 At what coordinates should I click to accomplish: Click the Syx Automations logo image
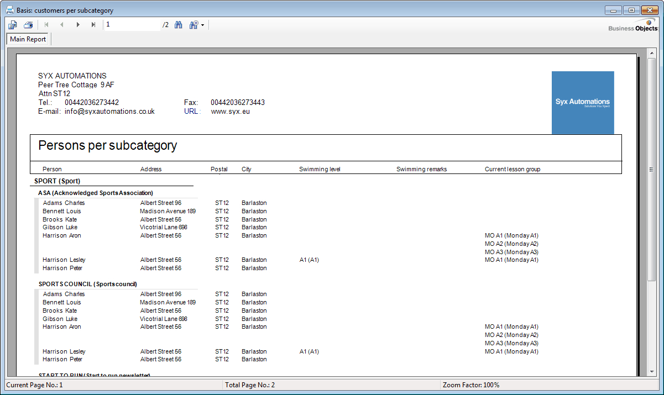[x=582, y=102]
